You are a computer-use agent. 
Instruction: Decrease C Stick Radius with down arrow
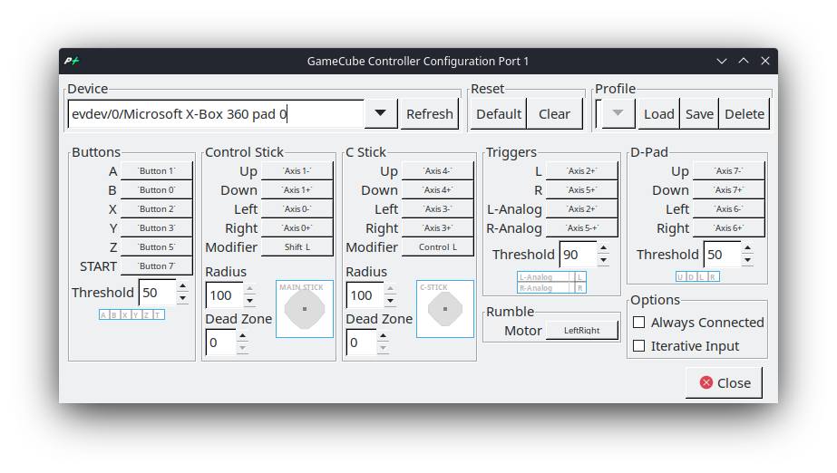(390, 302)
